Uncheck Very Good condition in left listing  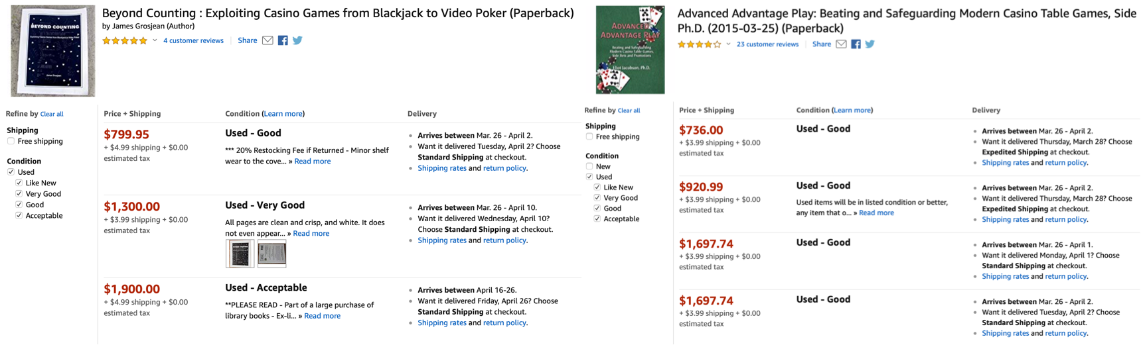tap(19, 194)
